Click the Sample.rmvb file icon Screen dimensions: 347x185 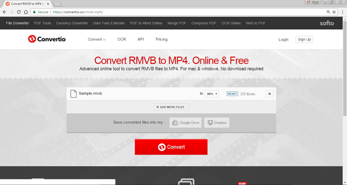(73, 94)
